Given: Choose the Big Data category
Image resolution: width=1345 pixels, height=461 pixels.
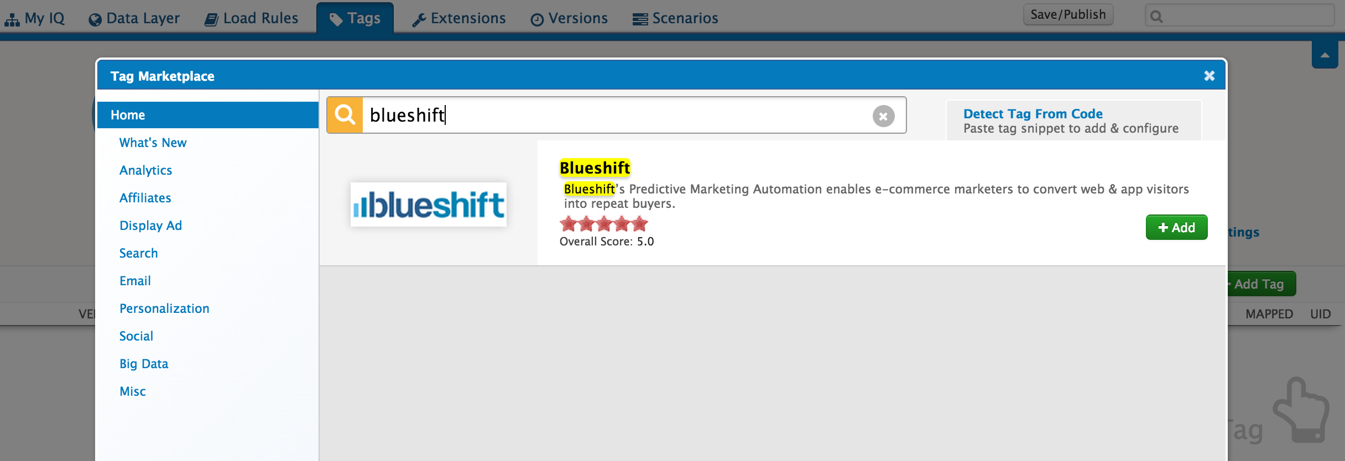Looking at the screenshot, I should tap(144, 364).
